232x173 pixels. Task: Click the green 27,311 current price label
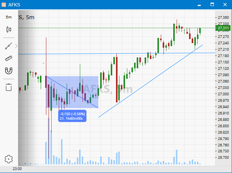pos(223,28)
